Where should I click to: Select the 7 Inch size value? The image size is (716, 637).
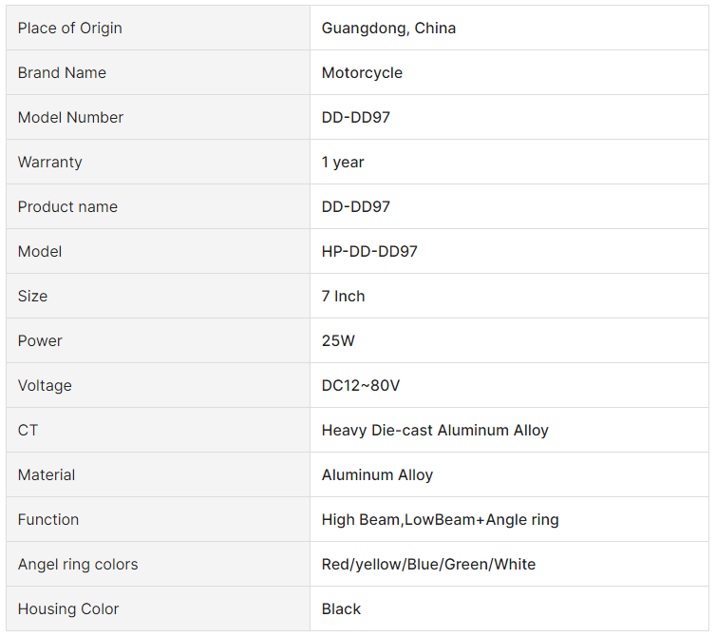point(343,296)
